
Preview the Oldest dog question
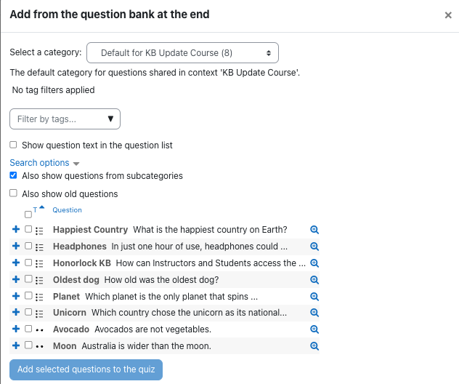pyautogui.click(x=314, y=280)
